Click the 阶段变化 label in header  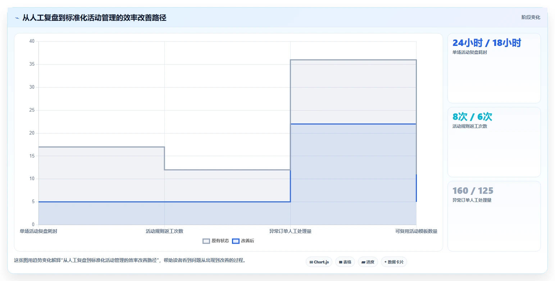click(531, 17)
